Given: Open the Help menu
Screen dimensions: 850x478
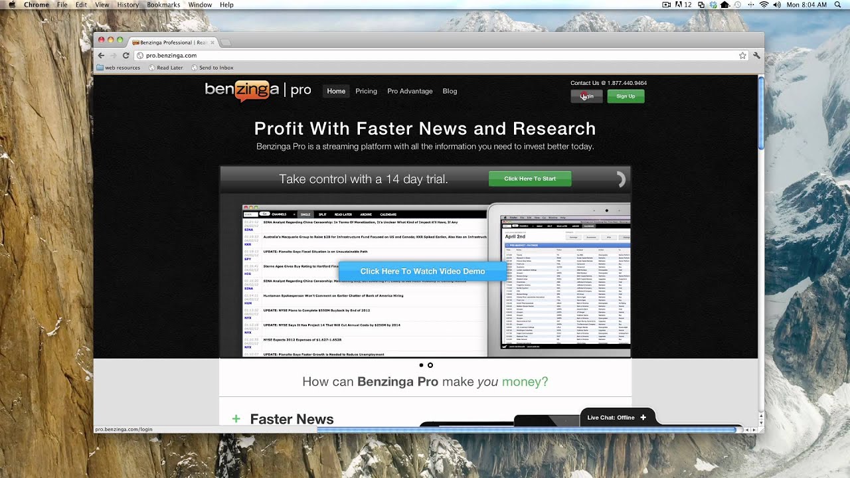Looking at the screenshot, I should click(226, 5).
